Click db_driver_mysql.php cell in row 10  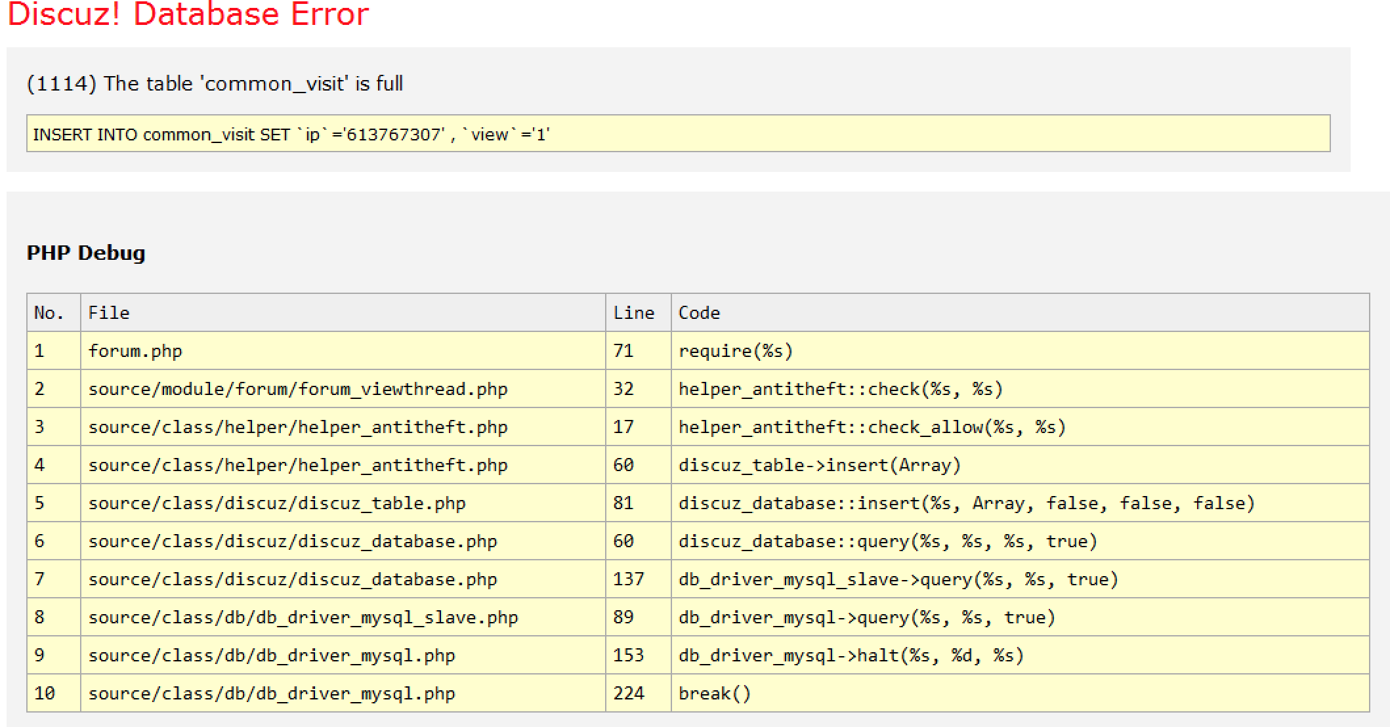point(343,693)
